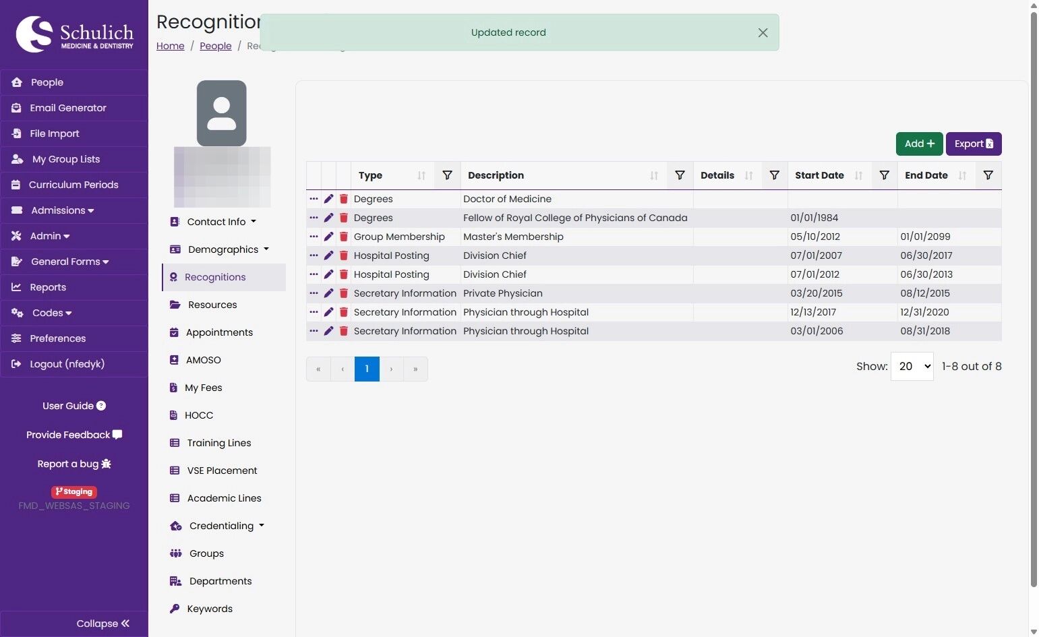Open the User Guide
Screen dimensions: 1039x637
tap(74, 406)
